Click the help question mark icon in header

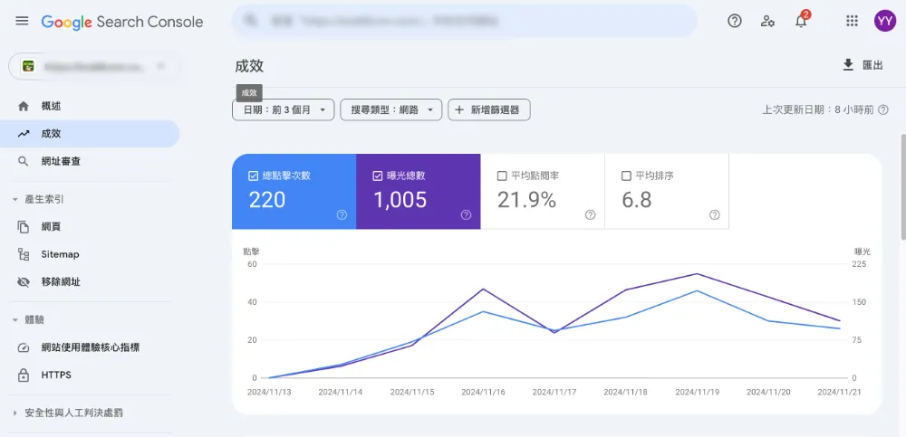[x=735, y=21]
